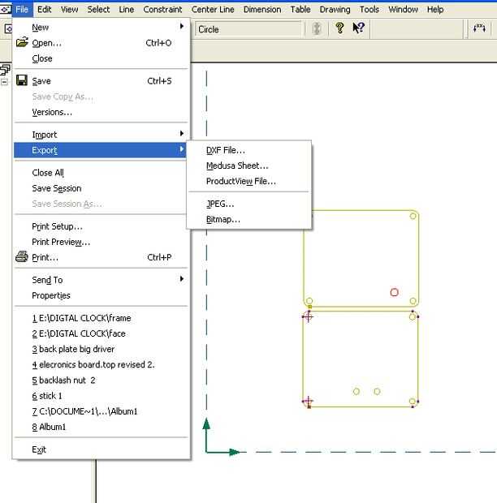
Task: Highlight the Export menu entry
Action: [x=100, y=150]
